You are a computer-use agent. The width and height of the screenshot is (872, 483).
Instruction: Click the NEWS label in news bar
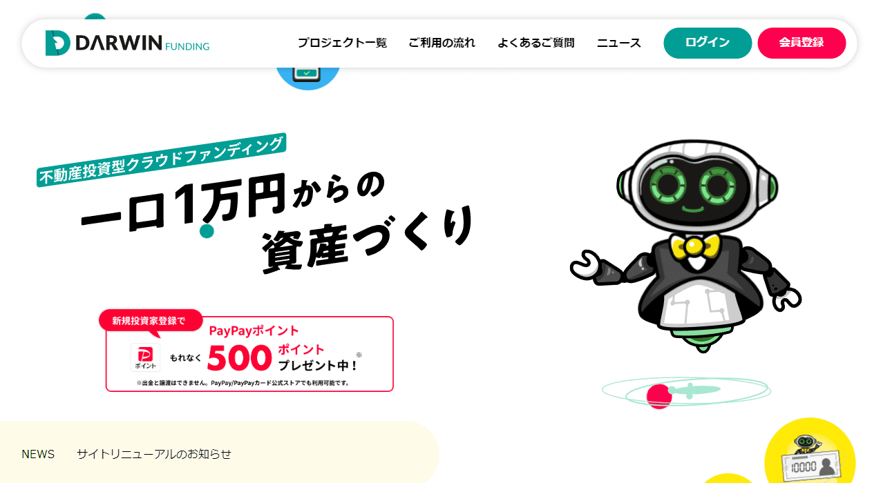point(38,454)
